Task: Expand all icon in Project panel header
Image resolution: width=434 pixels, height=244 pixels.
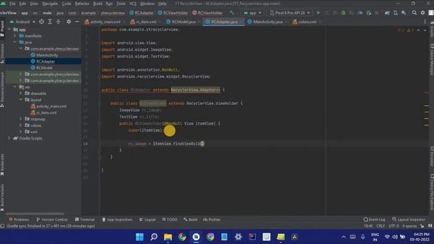Action: [x=50, y=22]
